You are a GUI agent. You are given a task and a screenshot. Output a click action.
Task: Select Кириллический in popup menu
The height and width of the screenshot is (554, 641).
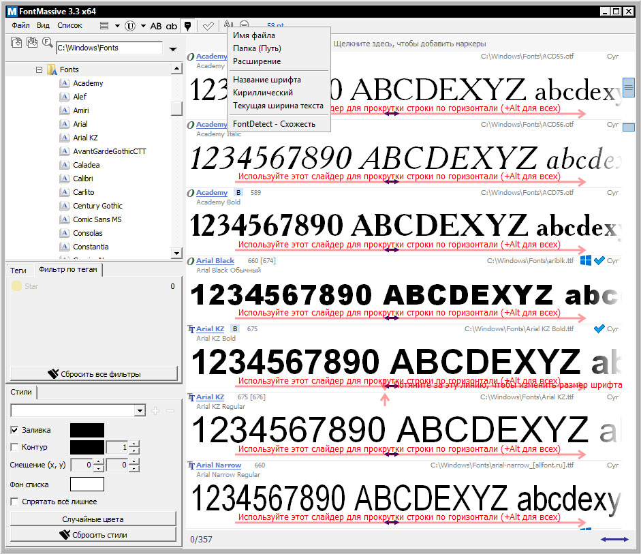coord(279,93)
